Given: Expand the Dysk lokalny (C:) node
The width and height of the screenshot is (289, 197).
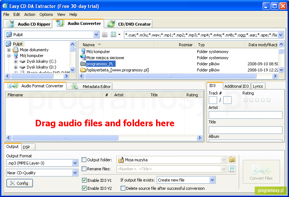Looking at the screenshot, I should tap(16, 61).
